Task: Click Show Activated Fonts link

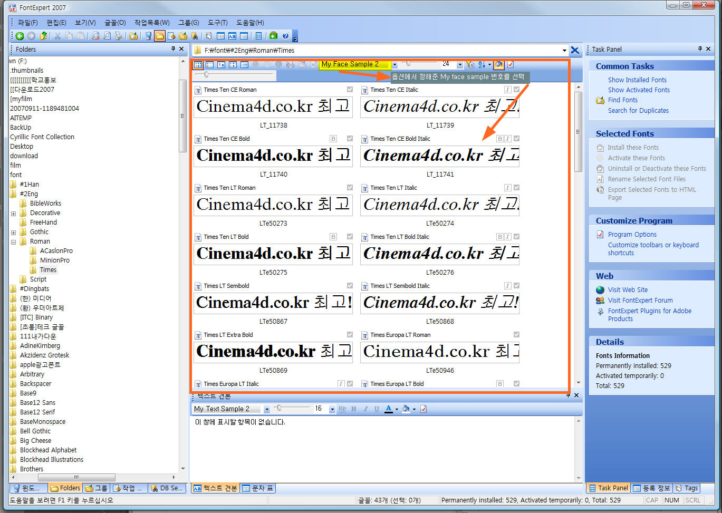Action: [x=639, y=90]
